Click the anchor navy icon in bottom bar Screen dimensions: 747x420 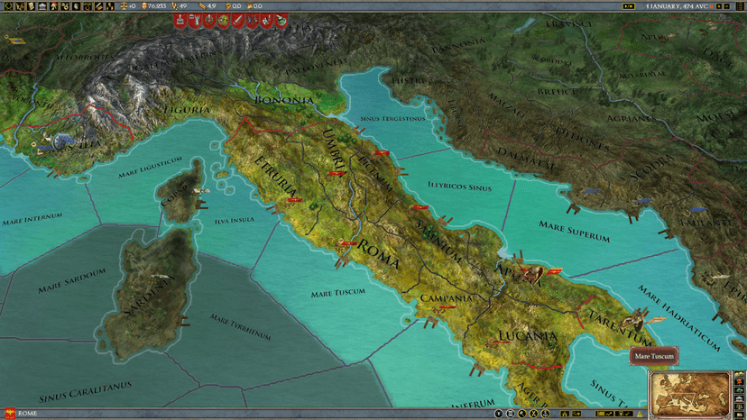click(546, 414)
